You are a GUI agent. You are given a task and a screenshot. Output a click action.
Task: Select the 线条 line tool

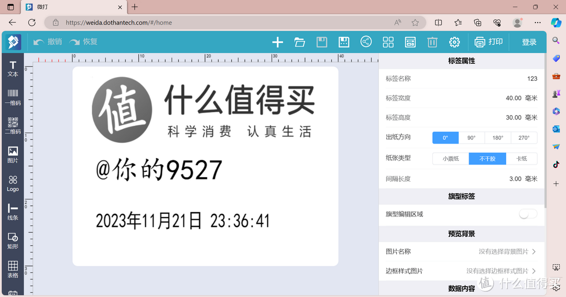click(13, 212)
